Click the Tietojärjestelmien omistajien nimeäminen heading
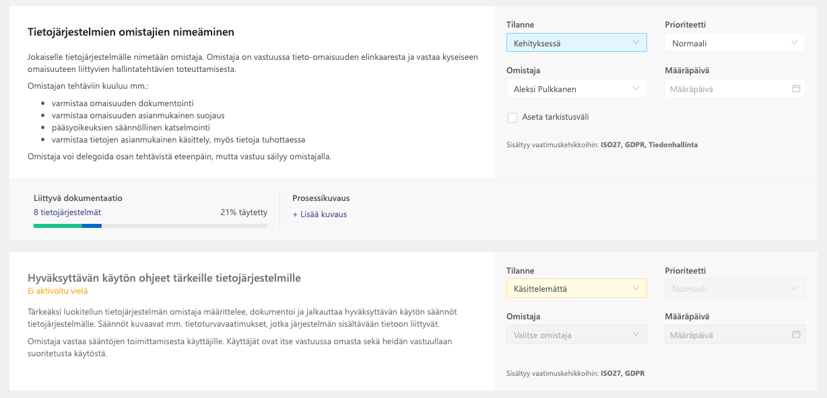Viewport: 827px width, 398px height. point(131,32)
